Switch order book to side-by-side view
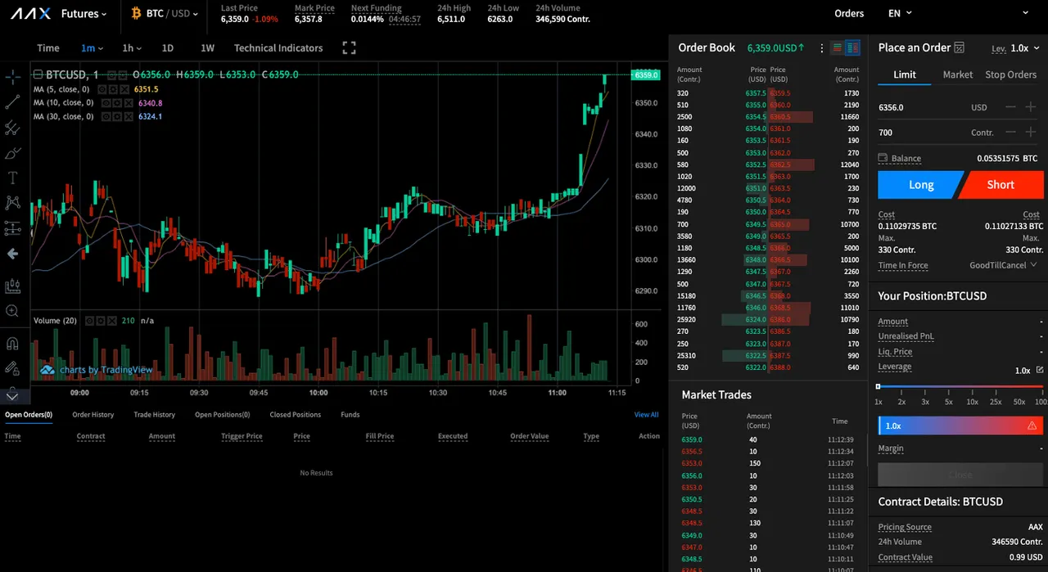 [852, 48]
